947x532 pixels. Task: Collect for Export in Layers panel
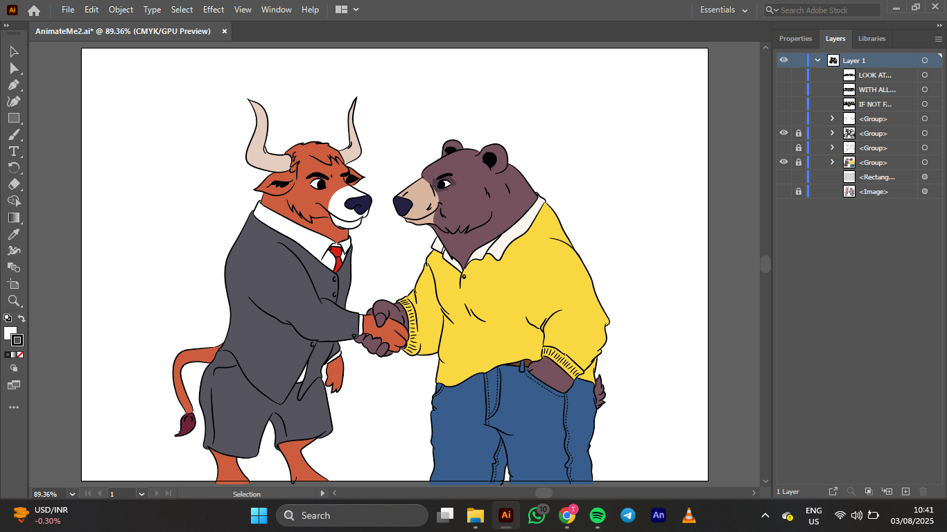(x=833, y=492)
